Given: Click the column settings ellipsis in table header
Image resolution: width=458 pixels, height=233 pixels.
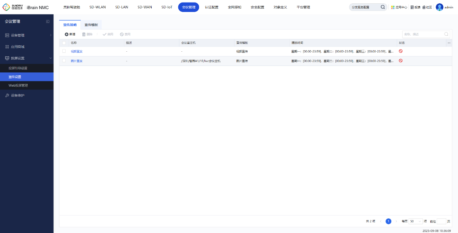Looking at the screenshot, I should click(449, 43).
